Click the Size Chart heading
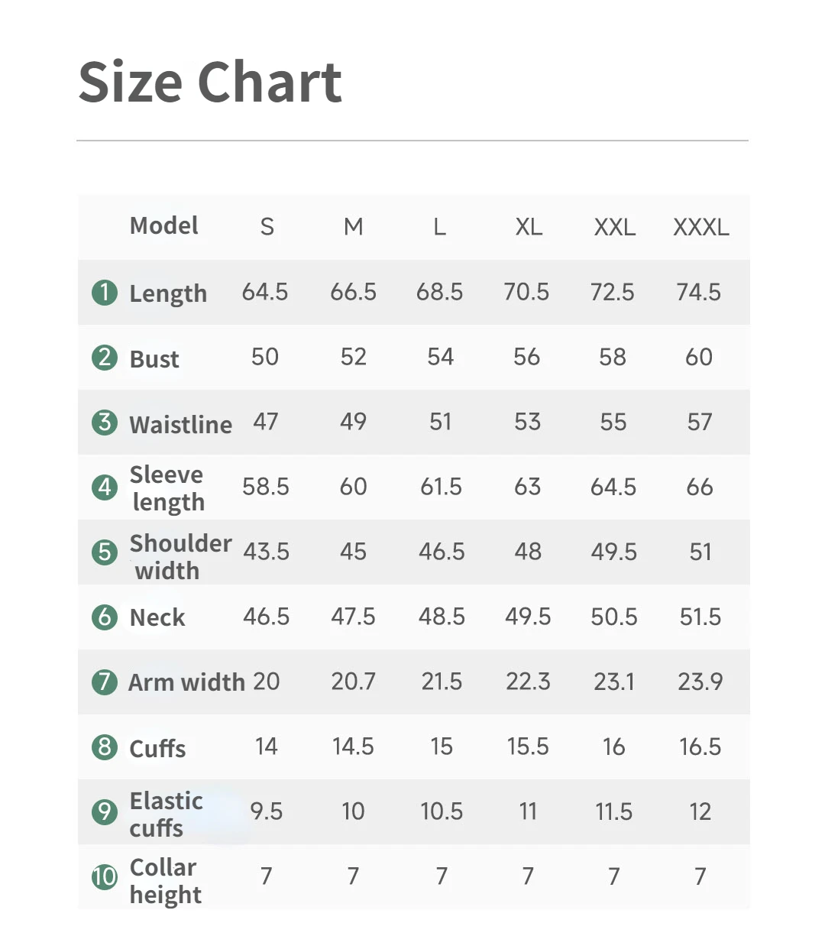Image resolution: width=825 pixels, height=936 pixels. (x=210, y=82)
